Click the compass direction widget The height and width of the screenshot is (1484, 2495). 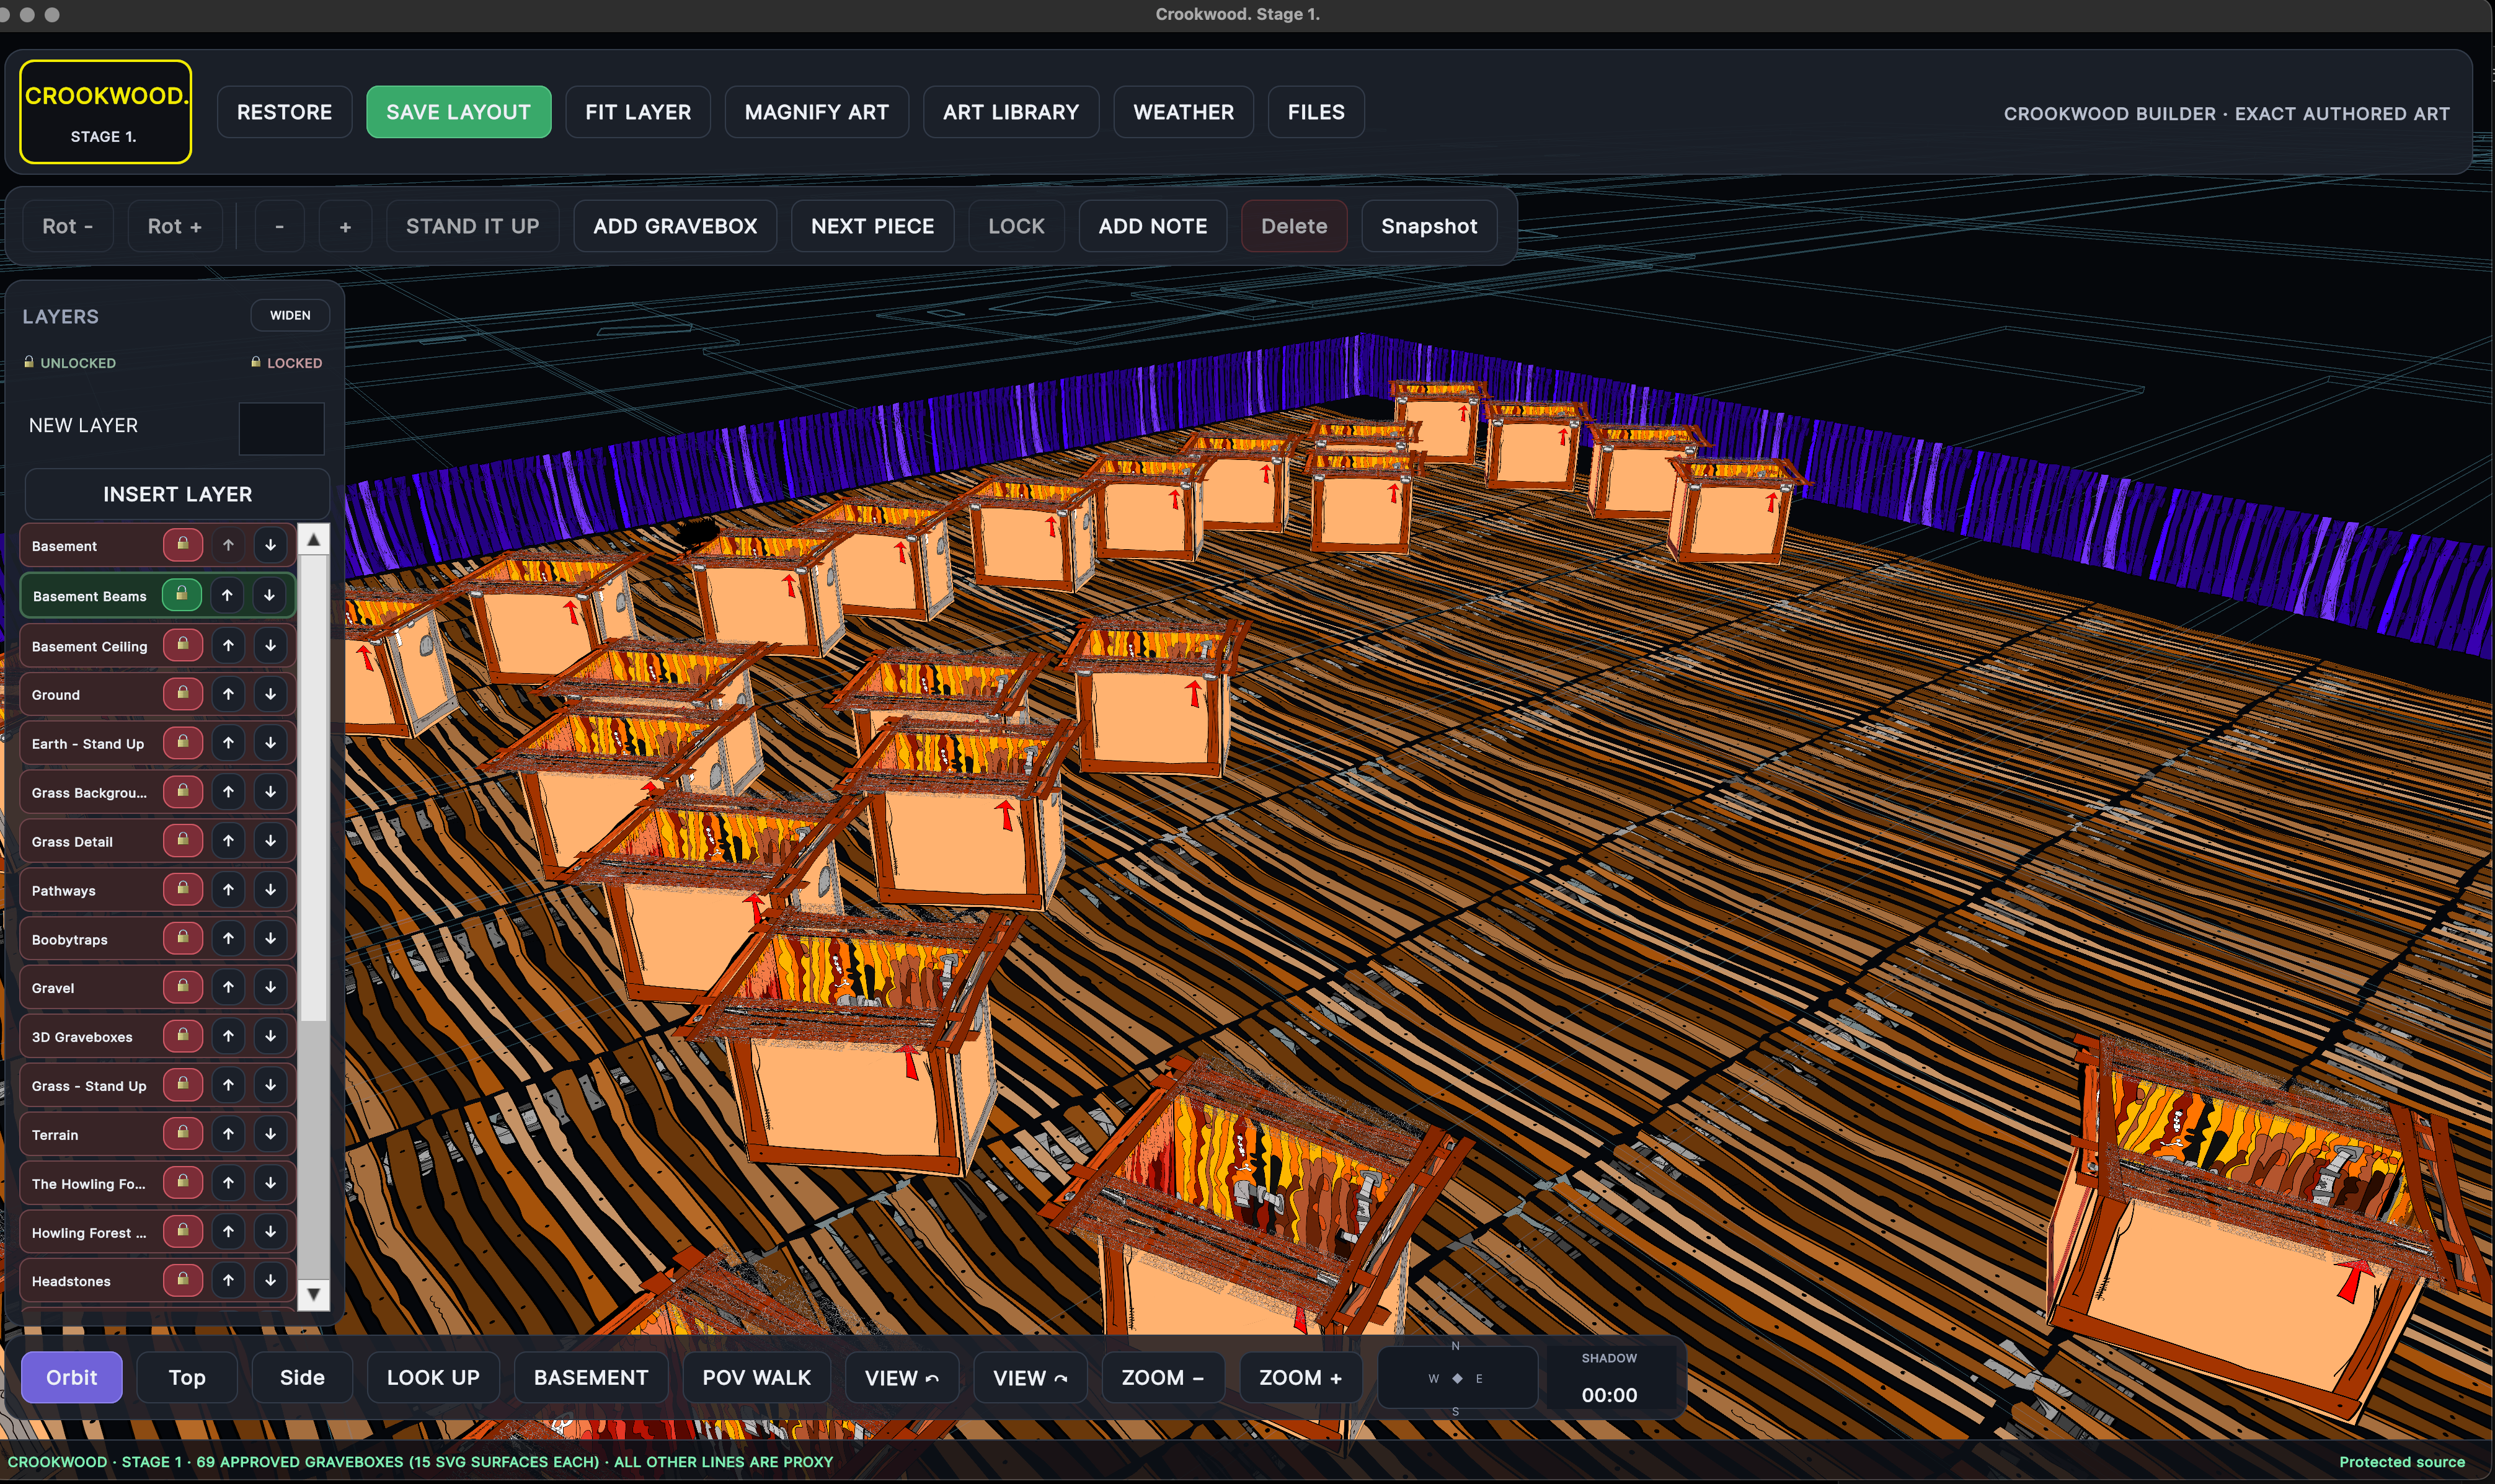1457,1378
